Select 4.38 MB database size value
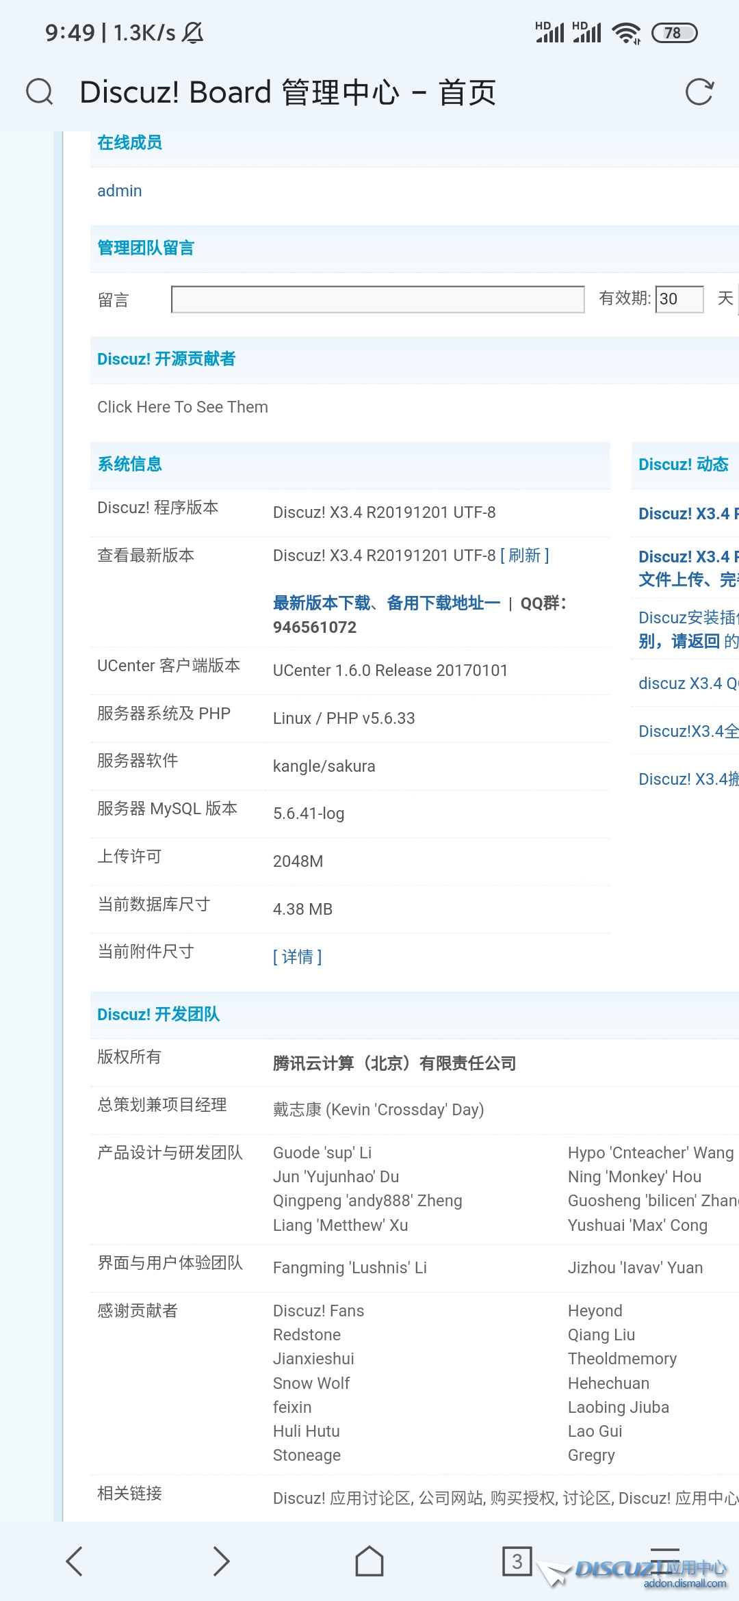The image size is (739, 1601). coord(303,909)
